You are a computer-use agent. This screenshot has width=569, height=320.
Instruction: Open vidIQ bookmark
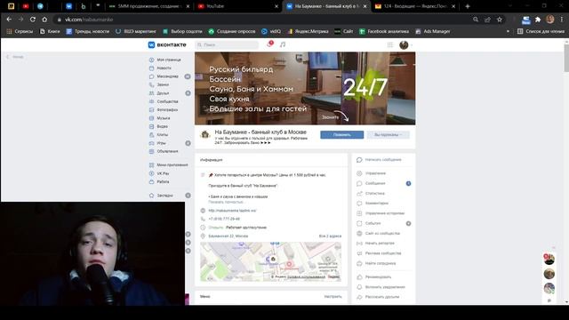tap(271, 32)
